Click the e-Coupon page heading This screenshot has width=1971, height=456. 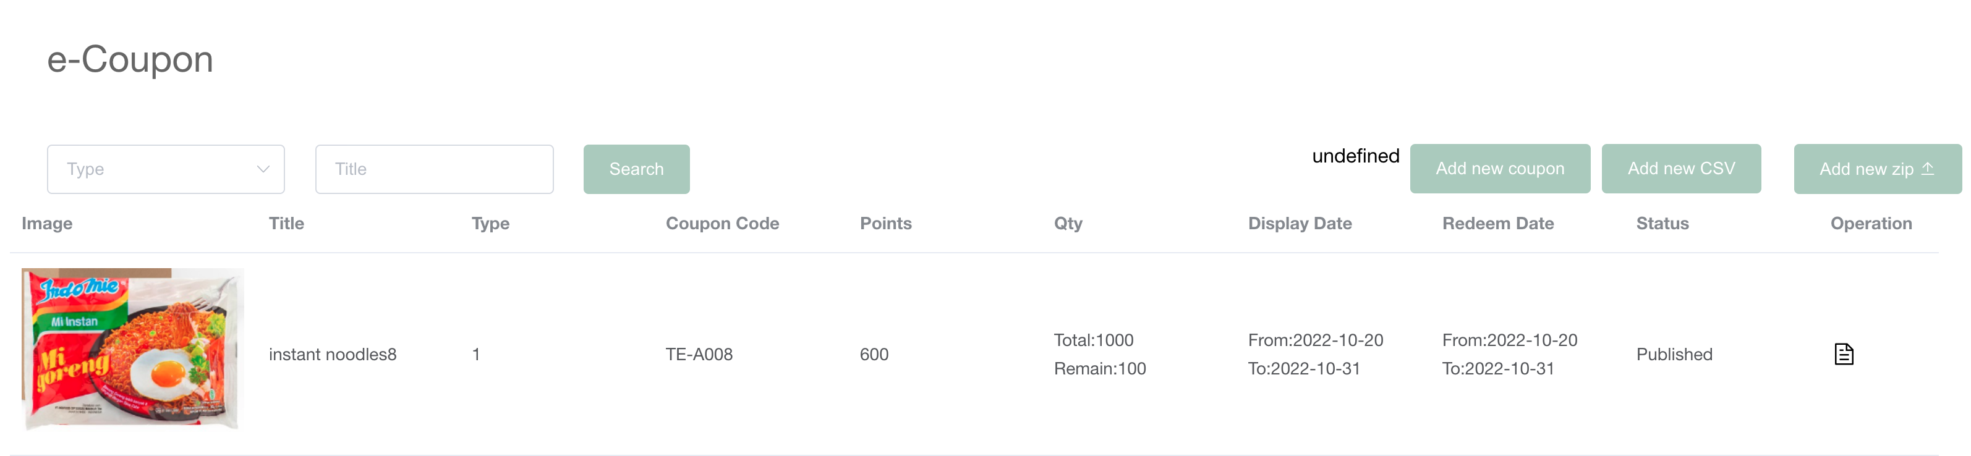[130, 59]
